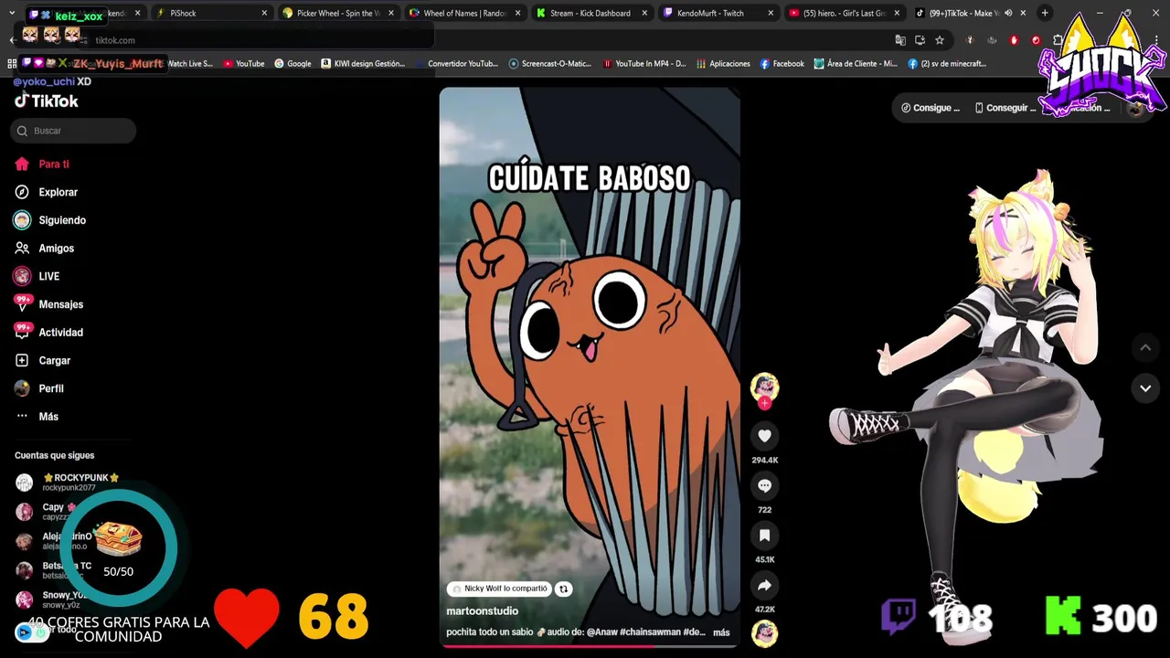Viewport: 1170px width, 658px height.
Task: Open the Aplicaciones bookmark
Action: 723,64
